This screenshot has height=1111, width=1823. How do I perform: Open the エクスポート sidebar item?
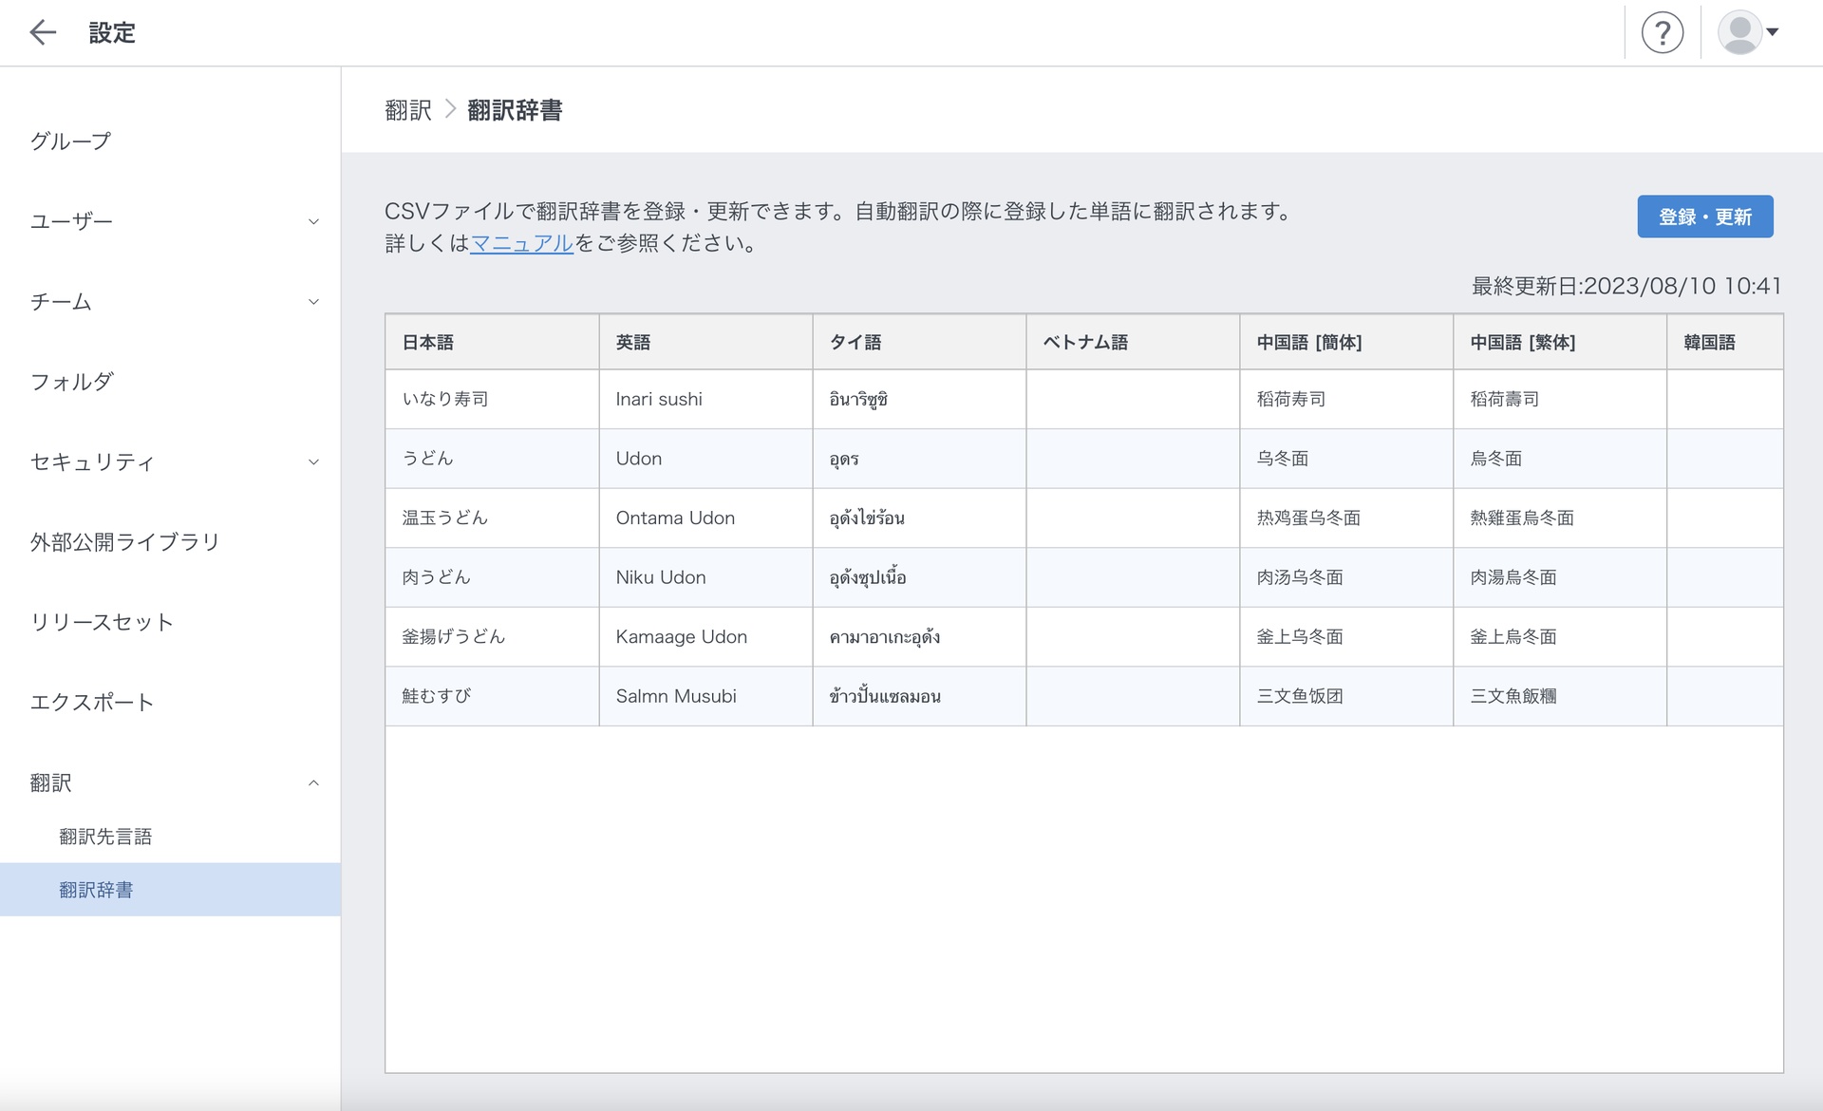click(91, 703)
